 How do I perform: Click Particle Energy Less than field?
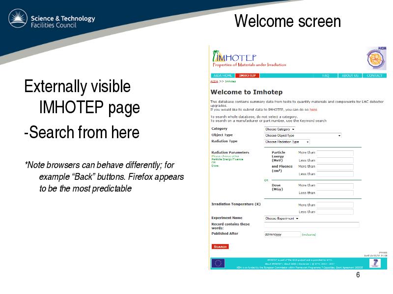(335, 160)
